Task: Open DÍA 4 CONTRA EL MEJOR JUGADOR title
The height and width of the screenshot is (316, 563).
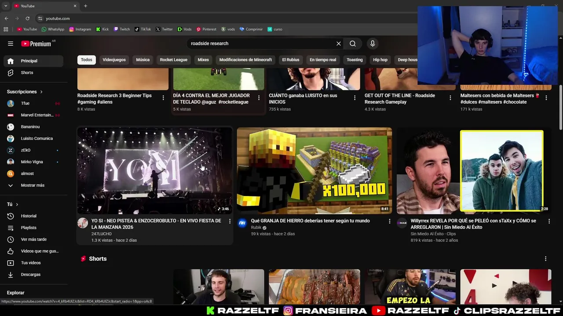Action: pyautogui.click(x=211, y=99)
